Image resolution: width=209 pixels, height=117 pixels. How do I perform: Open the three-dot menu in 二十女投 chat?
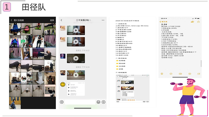coord(103,20)
